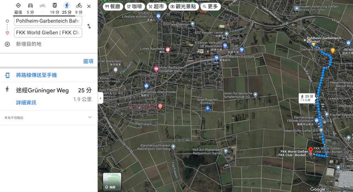Select walking travel mode
This screenshot has height=192, width=353.
coord(67,6)
